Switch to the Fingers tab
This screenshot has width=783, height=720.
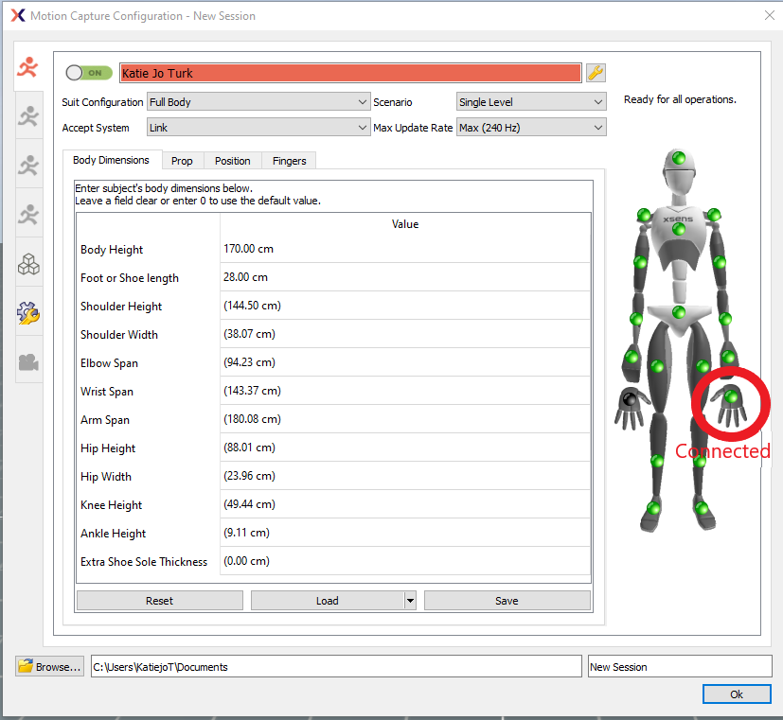click(289, 160)
